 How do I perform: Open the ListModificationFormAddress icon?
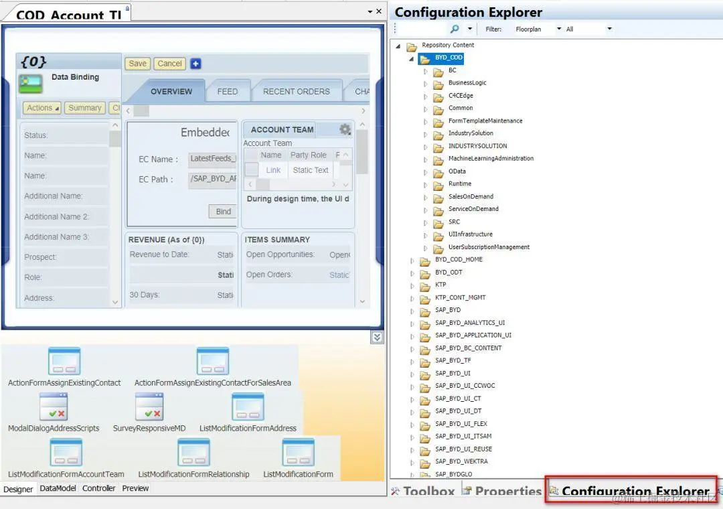click(248, 407)
